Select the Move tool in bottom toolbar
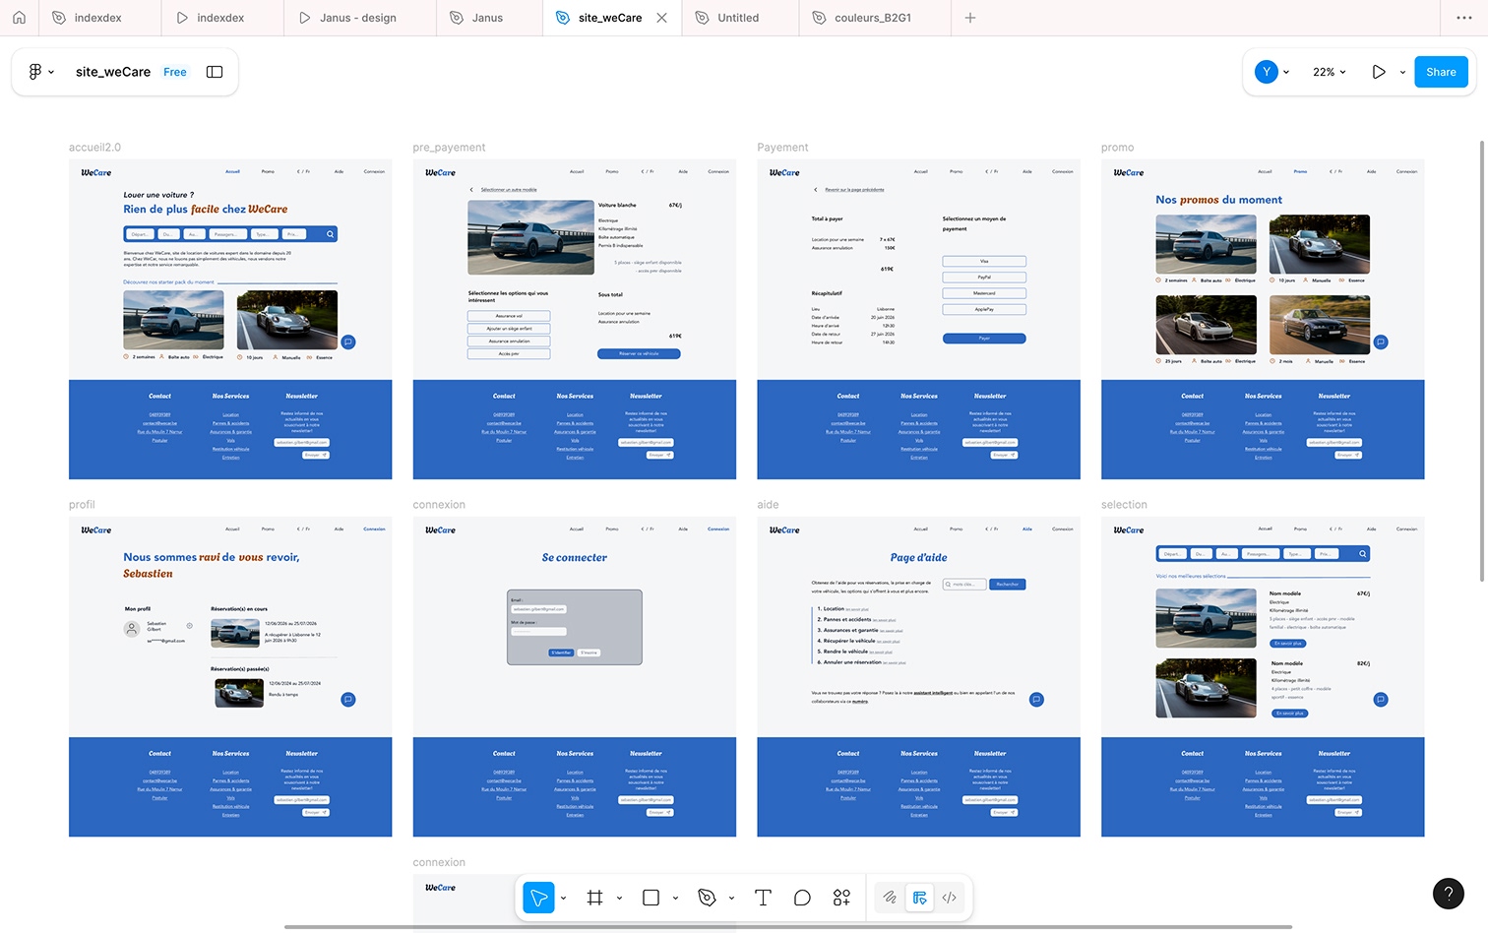The width and height of the screenshot is (1488, 933). pyautogui.click(x=538, y=898)
